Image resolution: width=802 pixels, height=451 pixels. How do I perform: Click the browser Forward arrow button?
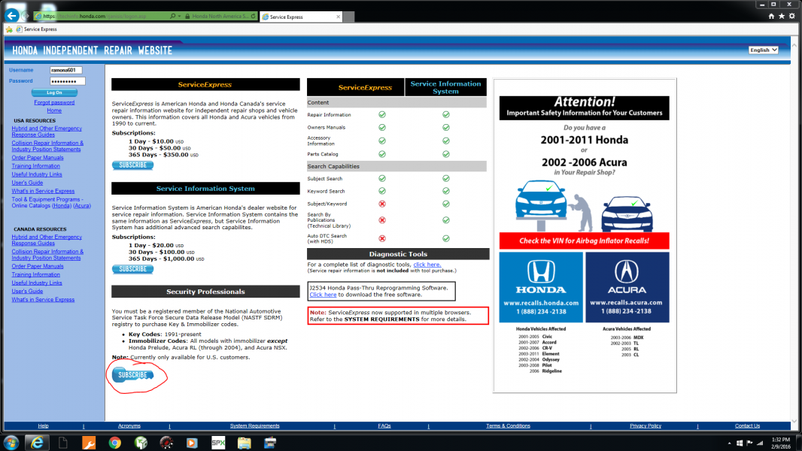[x=26, y=17]
